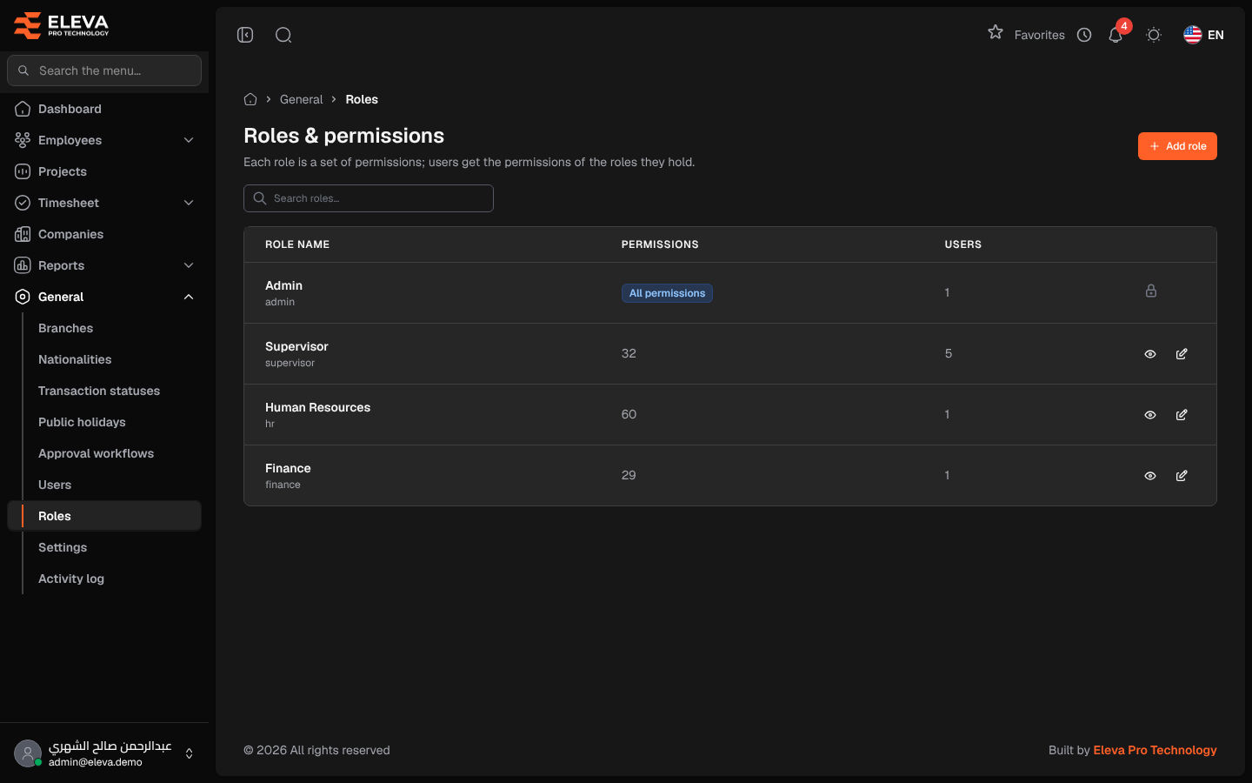Screen dimensions: 1252x783
Task: Click the Companies building icon
Action: 23,234
